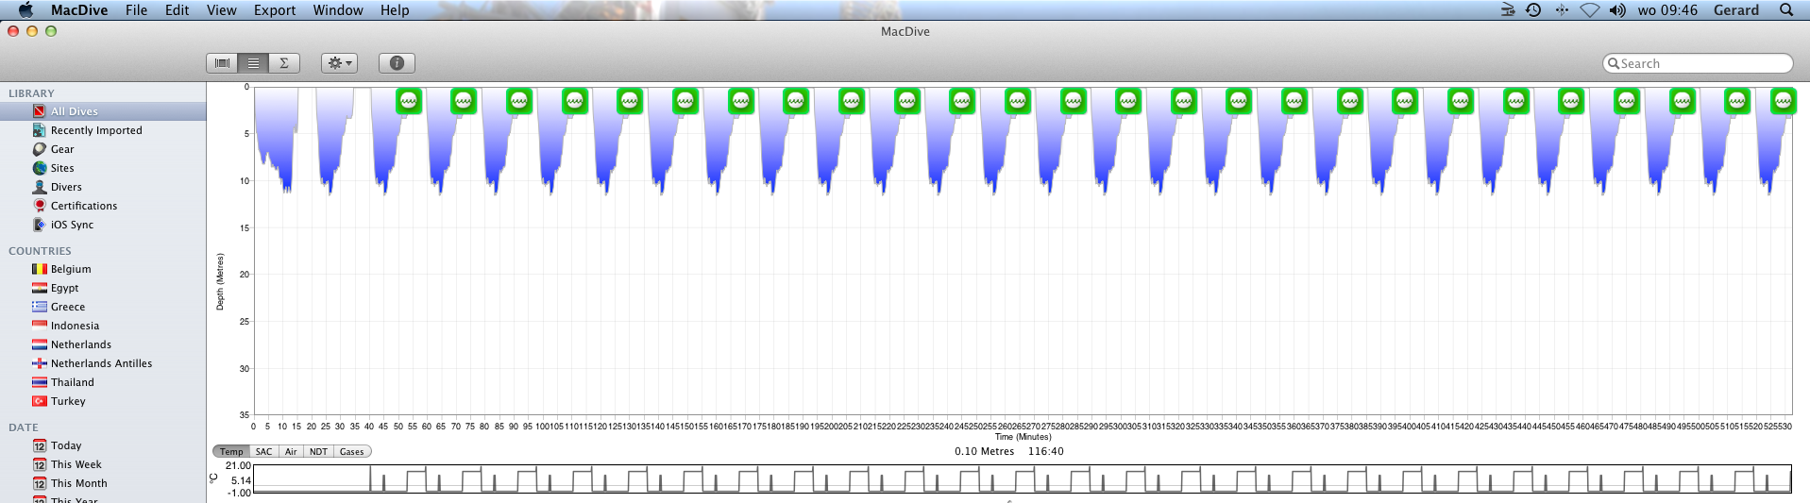The image size is (1810, 503).
Task: Show the Gases graph
Action: (351, 452)
